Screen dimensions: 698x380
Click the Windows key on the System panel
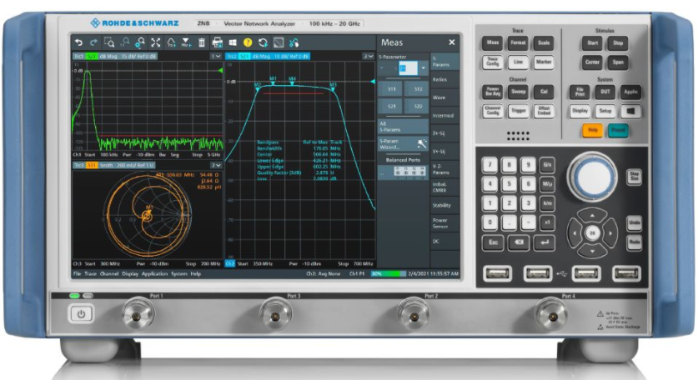(x=630, y=111)
